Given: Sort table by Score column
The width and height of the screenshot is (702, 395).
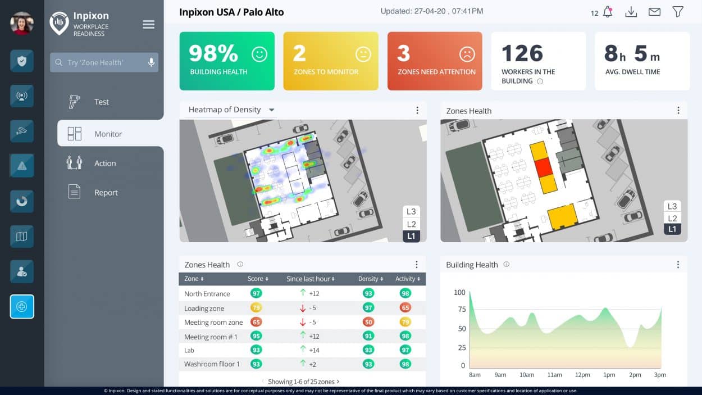Looking at the screenshot, I should coord(258,279).
